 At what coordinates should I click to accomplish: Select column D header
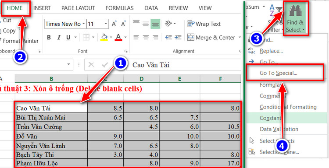pos(142,79)
